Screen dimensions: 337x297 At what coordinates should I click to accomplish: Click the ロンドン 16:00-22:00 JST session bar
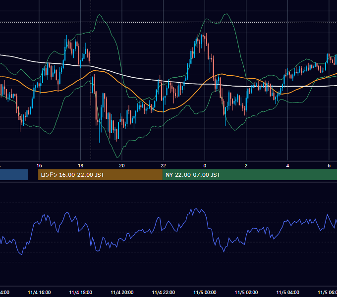pyautogui.click(x=100, y=175)
